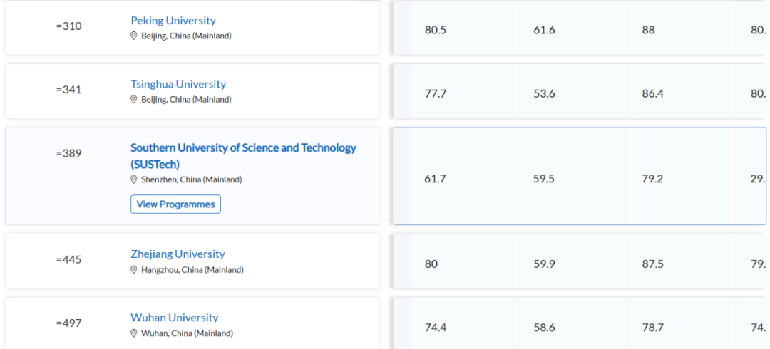Click the 59.5 score in the SUSTech row
Viewport: 770px width, 349px height.
point(543,179)
